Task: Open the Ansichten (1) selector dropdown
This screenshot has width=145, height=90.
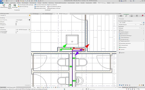Action: [14, 15]
